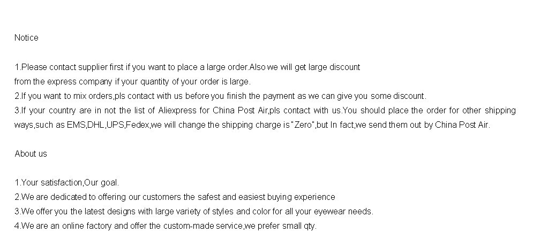This screenshot has height=248, width=533.
Task: Select the line about contacting supplier first
Action: coord(187,67)
